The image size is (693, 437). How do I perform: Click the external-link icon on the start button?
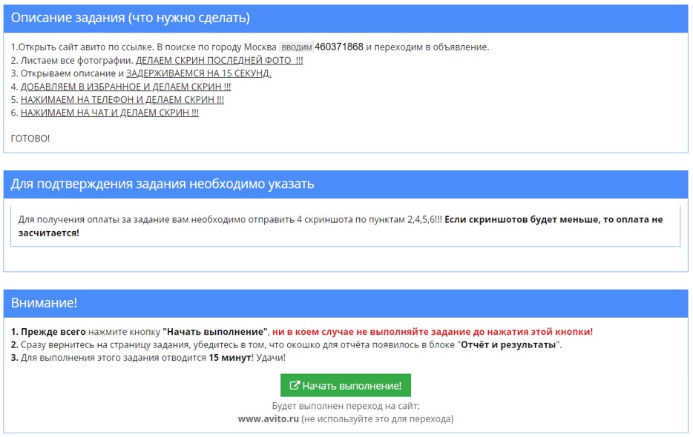pos(295,385)
